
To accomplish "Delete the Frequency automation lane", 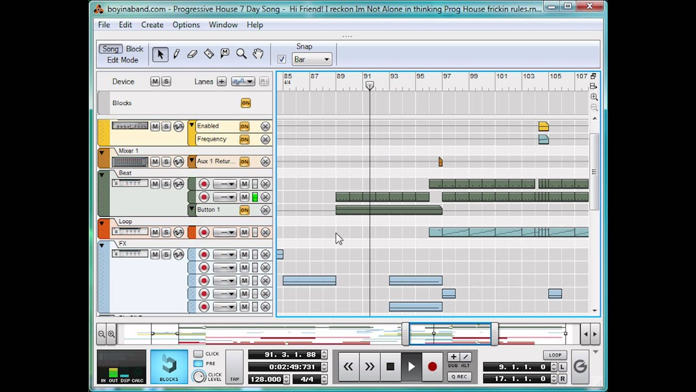I will pos(265,139).
